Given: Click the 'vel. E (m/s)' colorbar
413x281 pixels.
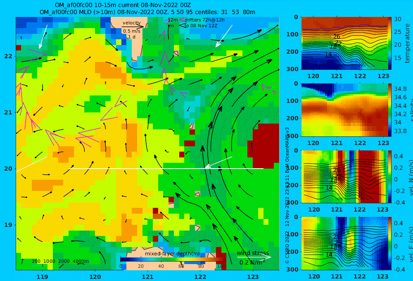Looking at the screenshot, I should 389,243.
